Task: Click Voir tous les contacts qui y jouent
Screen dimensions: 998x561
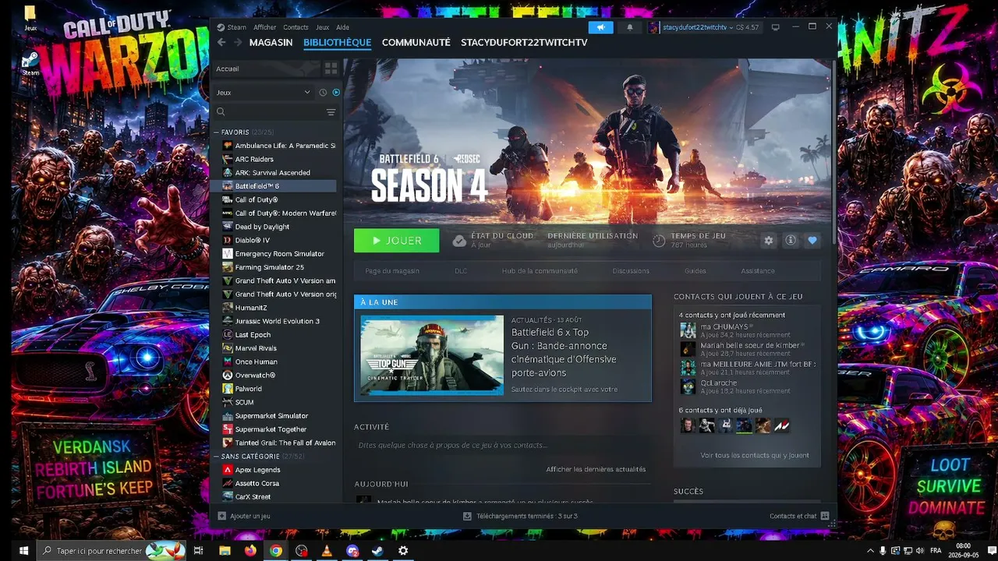Action: [x=754, y=455]
